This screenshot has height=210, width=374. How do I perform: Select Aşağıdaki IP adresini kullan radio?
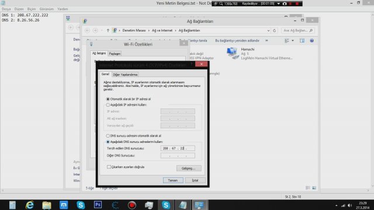[108, 105]
